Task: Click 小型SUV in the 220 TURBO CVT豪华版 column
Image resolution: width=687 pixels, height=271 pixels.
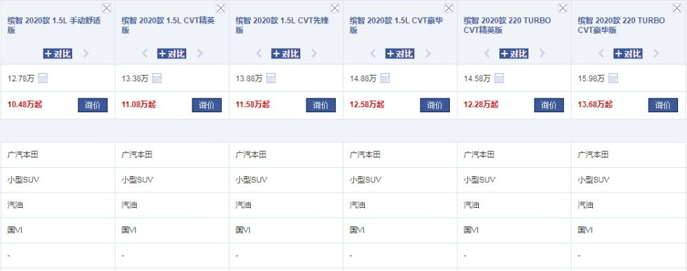Action: (x=594, y=180)
